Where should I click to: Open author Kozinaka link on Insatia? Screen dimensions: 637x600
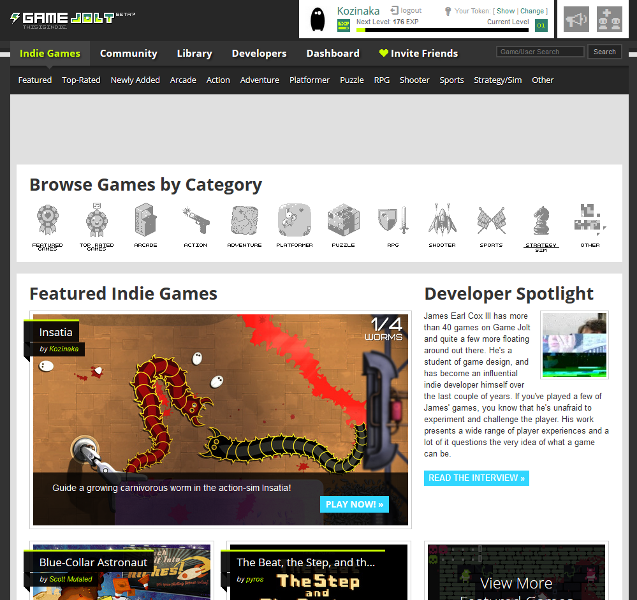coord(64,349)
